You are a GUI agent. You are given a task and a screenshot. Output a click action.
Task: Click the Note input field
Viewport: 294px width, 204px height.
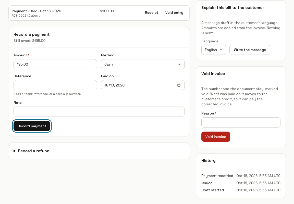[x=99, y=112]
